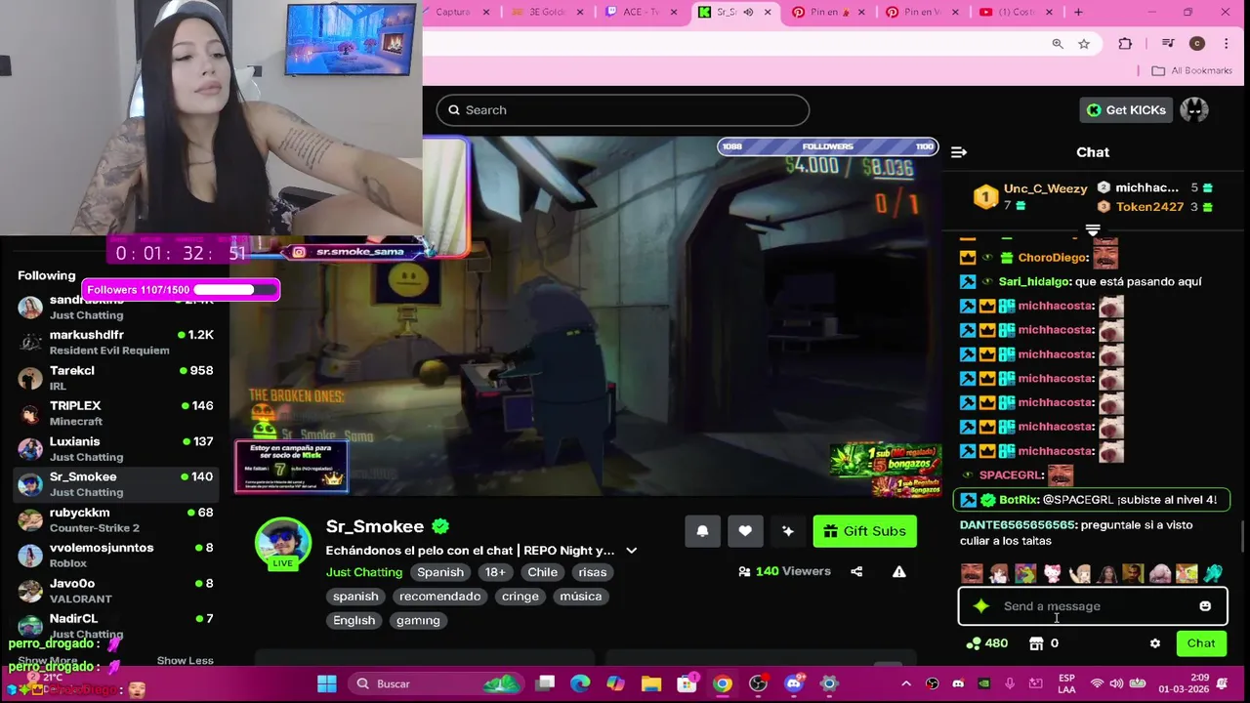Viewport: 1250px width, 703px height.
Task: Collapse list with Show Less
Action: [185, 661]
